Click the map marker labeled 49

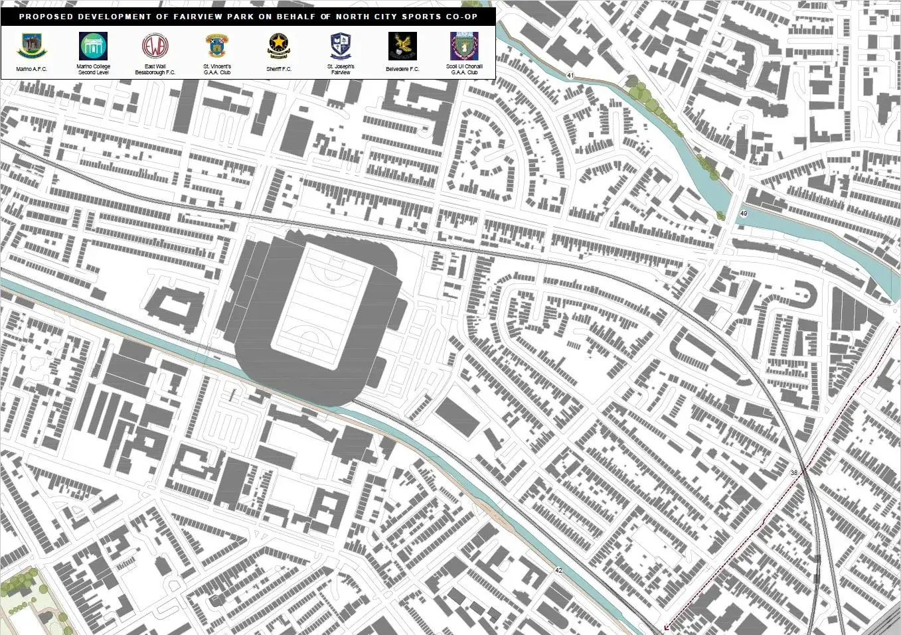[x=743, y=213]
